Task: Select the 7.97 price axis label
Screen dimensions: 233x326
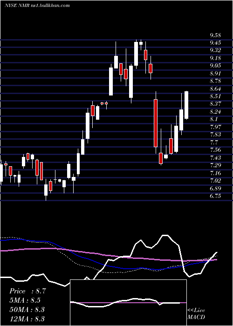Action: [x=215, y=127]
